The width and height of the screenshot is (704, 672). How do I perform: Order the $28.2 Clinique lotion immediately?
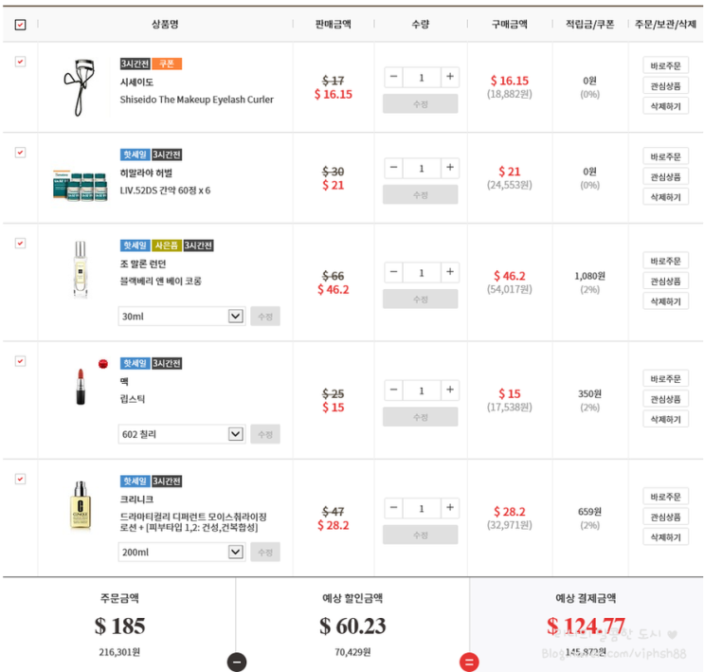pos(665,497)
